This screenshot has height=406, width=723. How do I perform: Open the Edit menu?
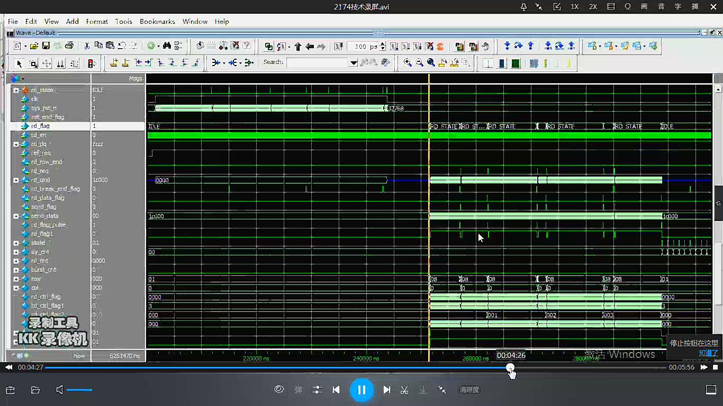[31, 21]
